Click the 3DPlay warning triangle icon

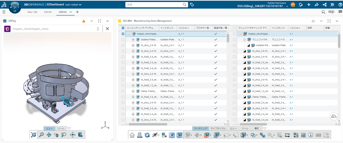click(x=84, y=21)
